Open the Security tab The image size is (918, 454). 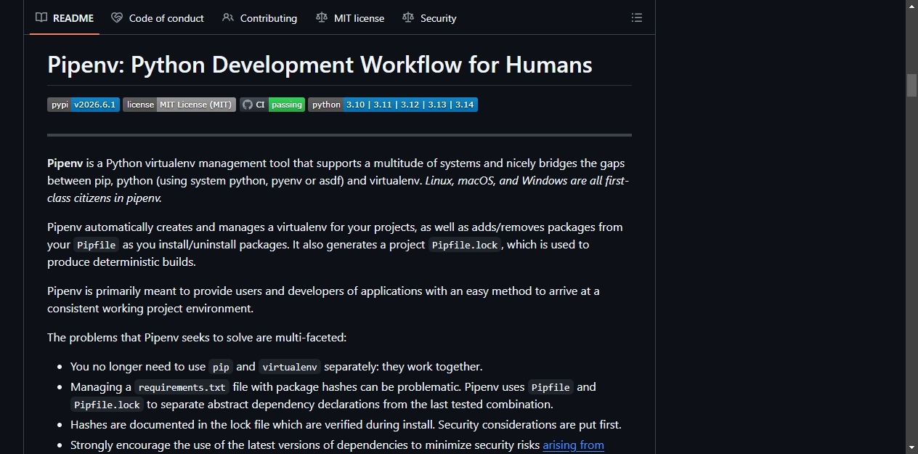coord(429,18)
